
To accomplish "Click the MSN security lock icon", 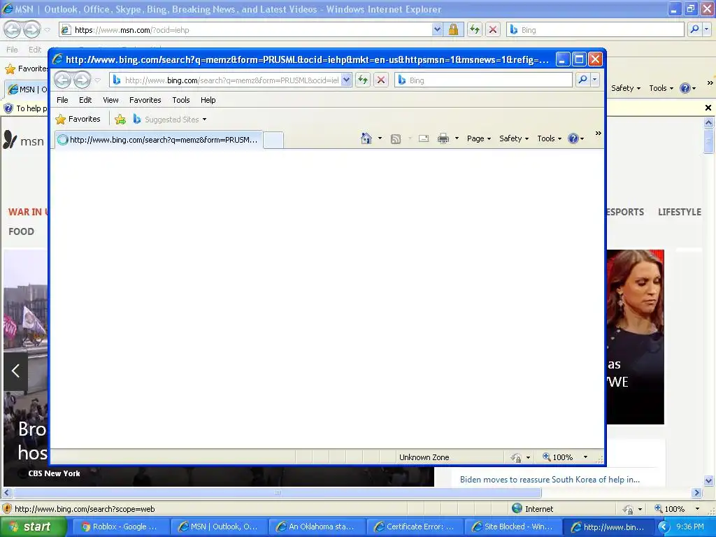I will (453, 29).
